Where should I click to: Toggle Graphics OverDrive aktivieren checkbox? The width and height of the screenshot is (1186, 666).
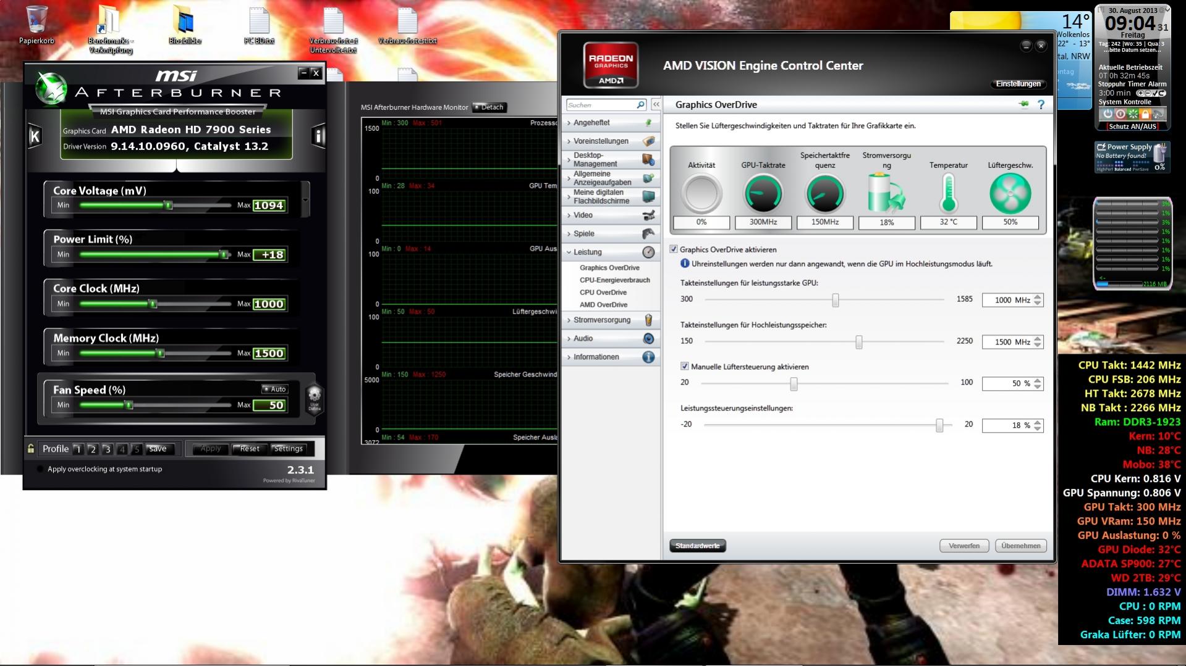click(674, 249)
